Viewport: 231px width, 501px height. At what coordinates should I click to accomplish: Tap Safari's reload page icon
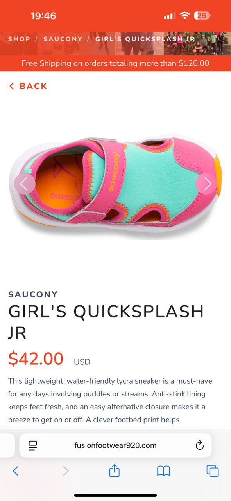(x=199, y=445)
